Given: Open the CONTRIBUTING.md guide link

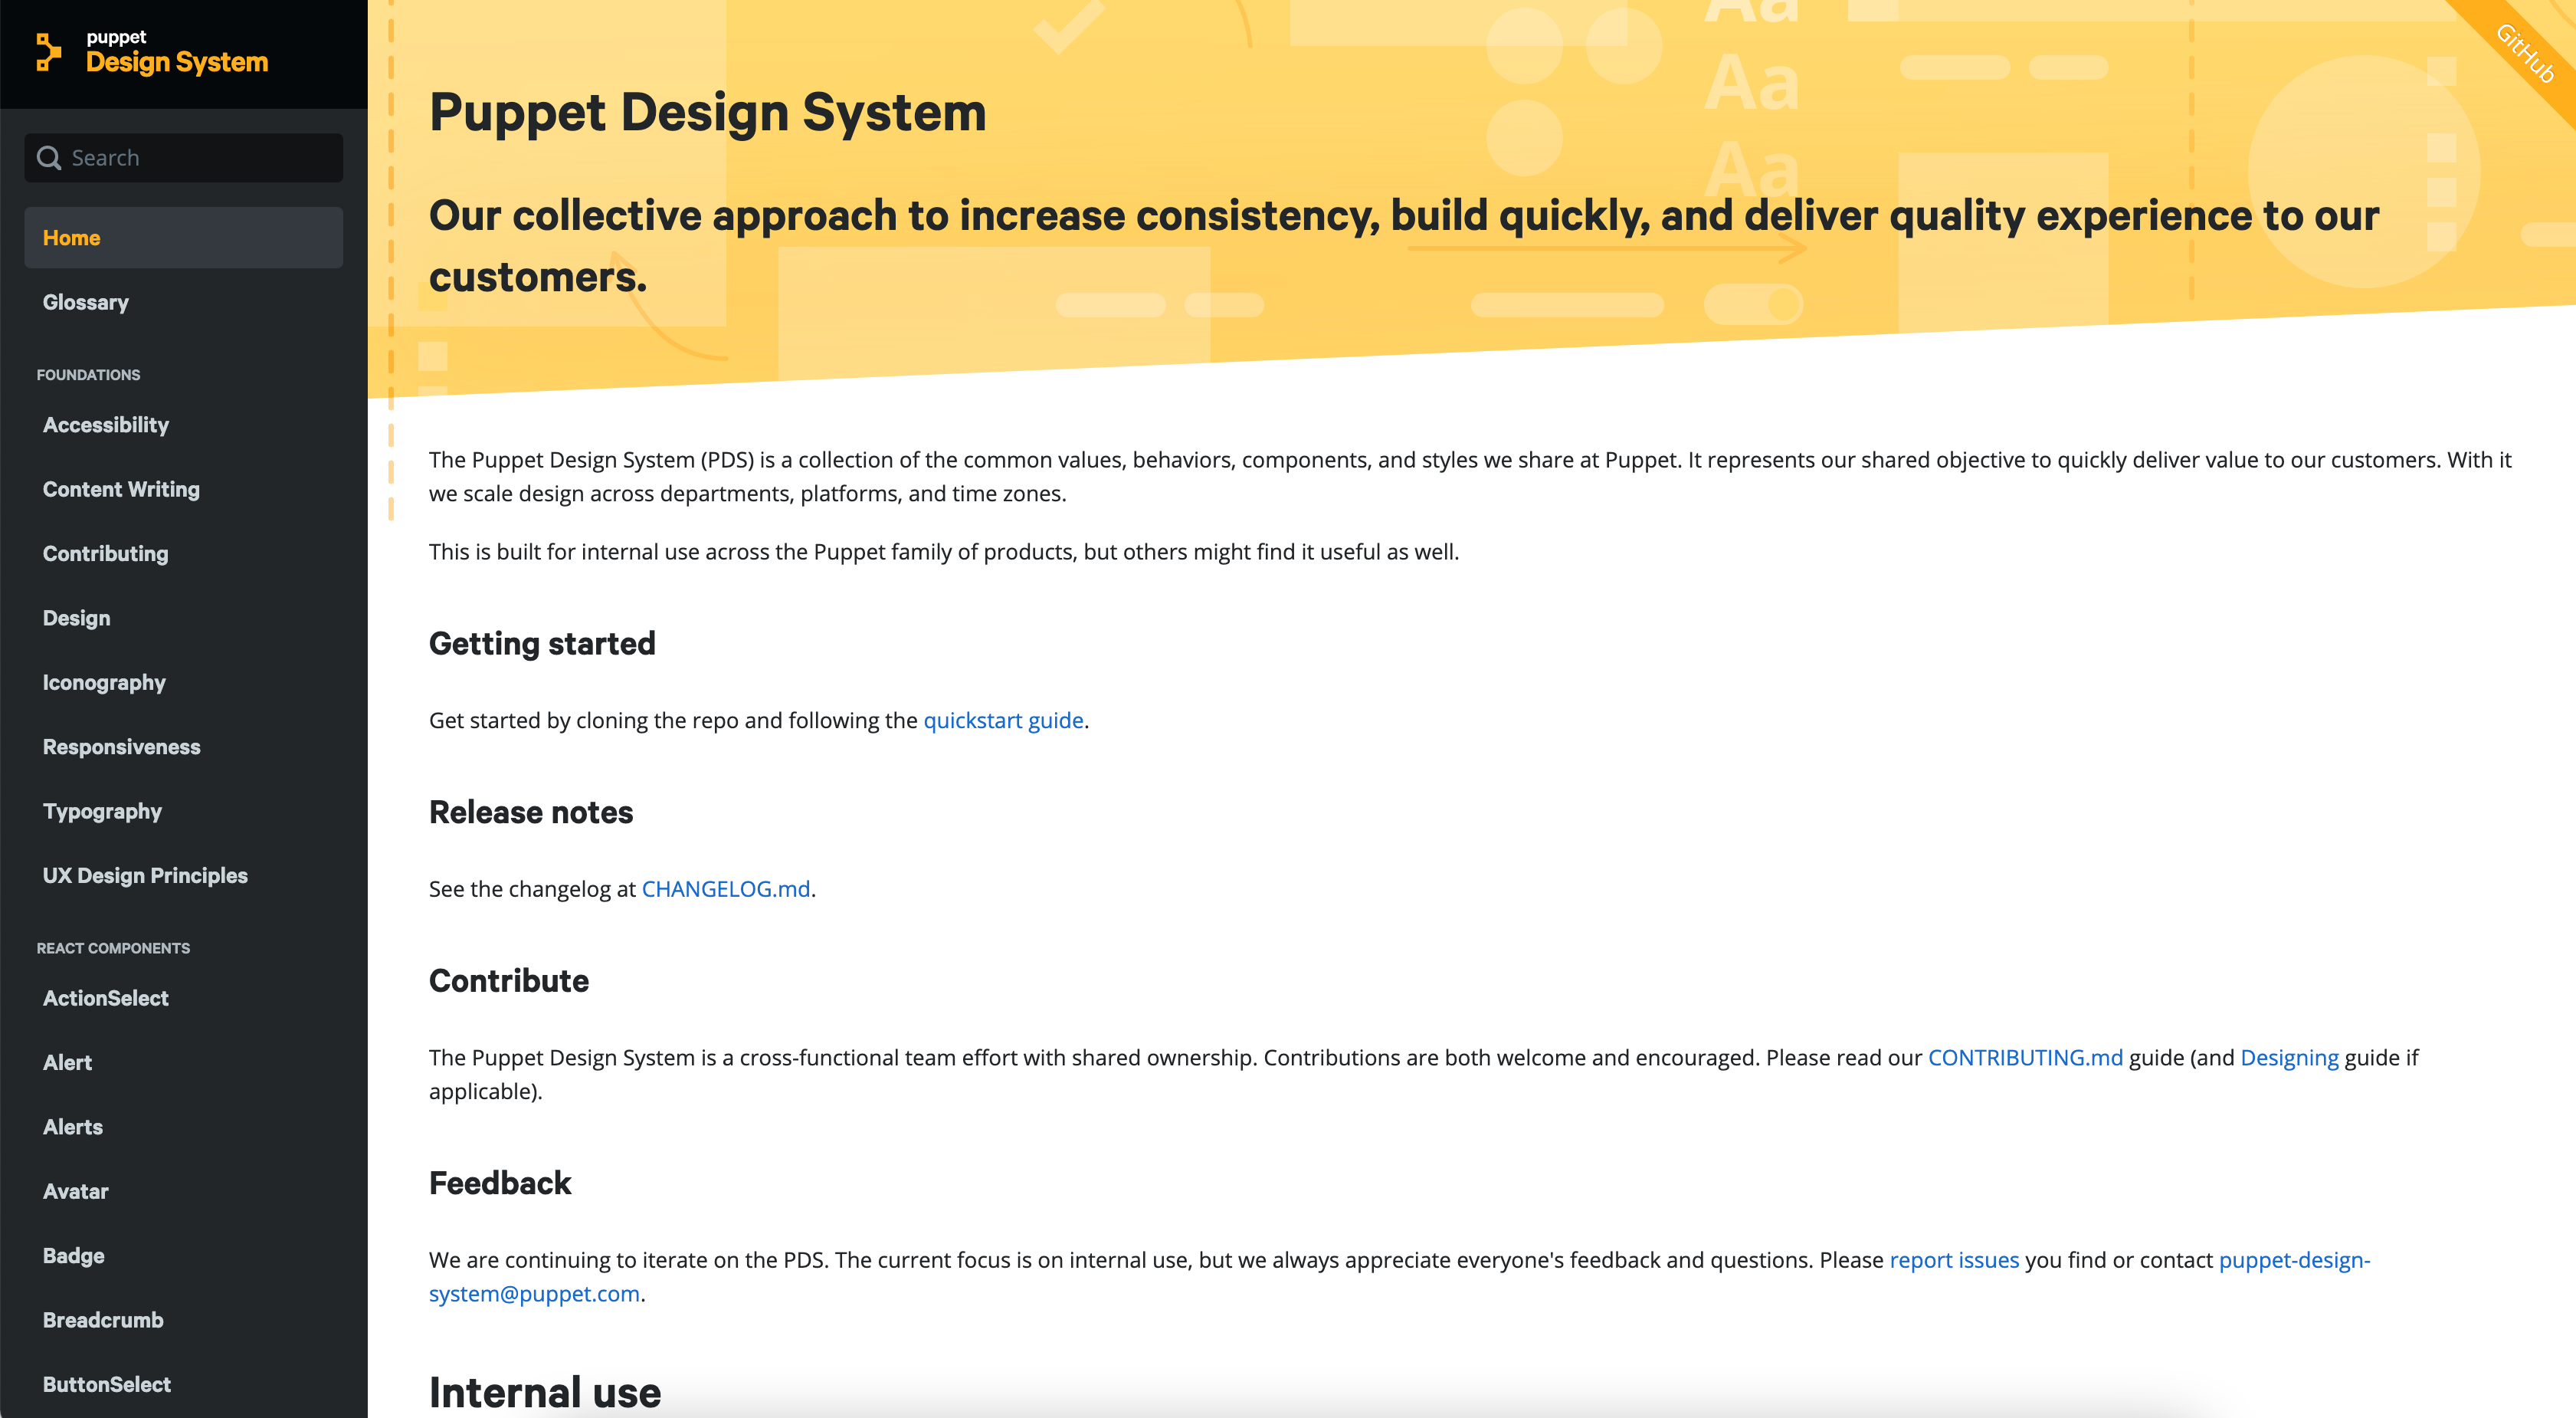Looking at the screenshot, I should (2024, 1058).
